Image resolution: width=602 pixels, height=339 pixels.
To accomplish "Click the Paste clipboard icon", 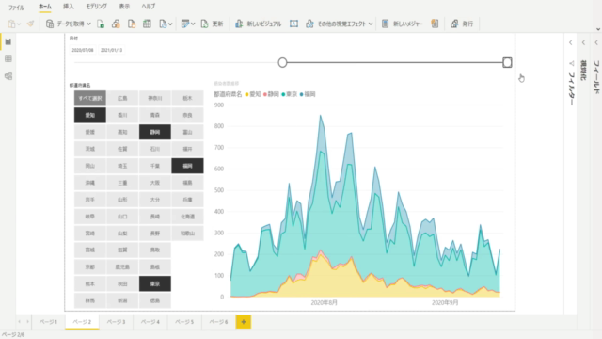I will pyautogui.click(x=11, y=24).
